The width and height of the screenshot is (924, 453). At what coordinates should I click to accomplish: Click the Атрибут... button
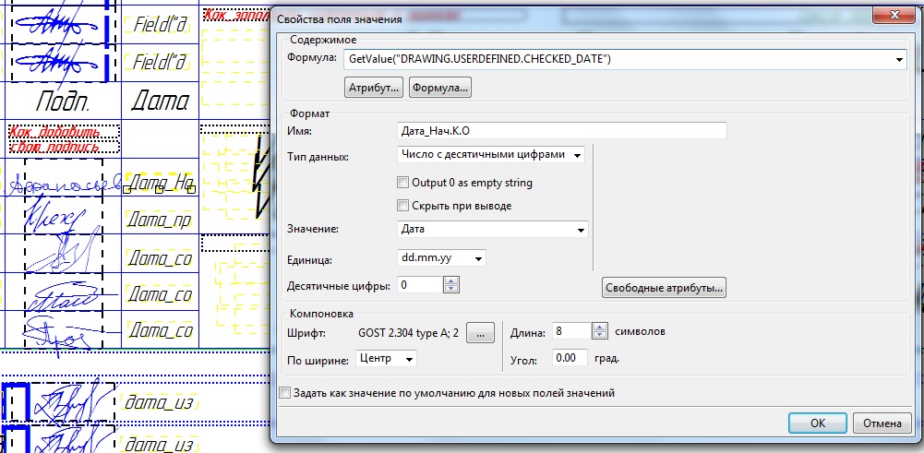374,88
